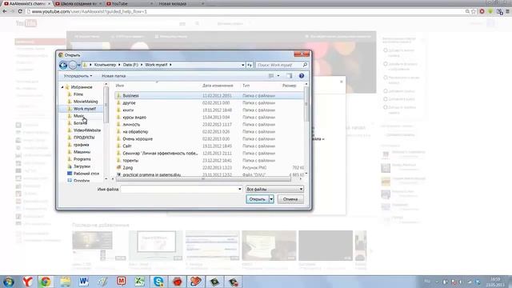Open the recent locations arrow beside Forward
The width and height of the screenshot is (512, 288).
click(78, 66)
